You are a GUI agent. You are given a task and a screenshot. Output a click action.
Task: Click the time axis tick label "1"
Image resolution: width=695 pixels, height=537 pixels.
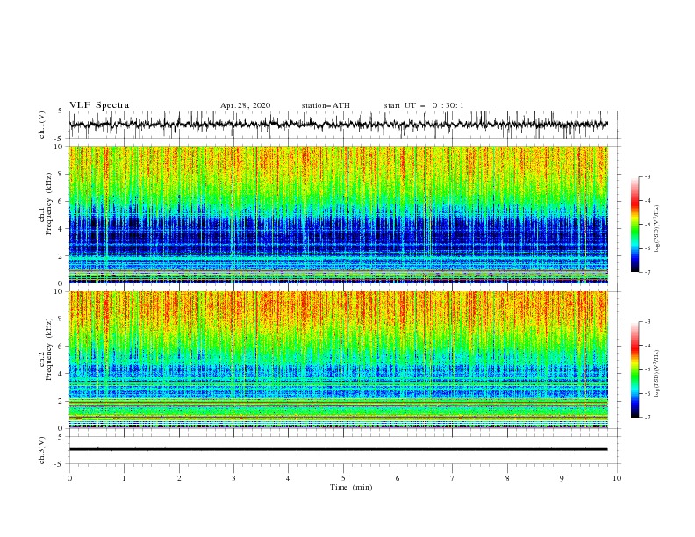124,478
